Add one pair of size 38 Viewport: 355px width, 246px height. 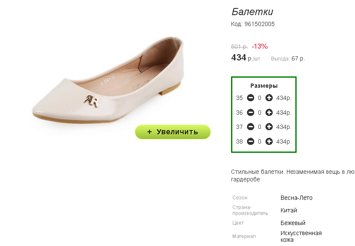(x=269, y=141)
